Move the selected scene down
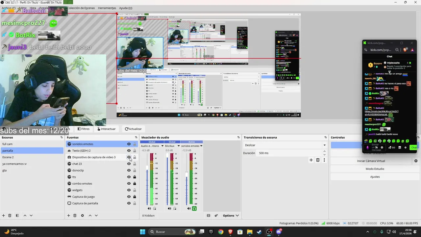The width and height of the screenshot is (421, 237). [x=31, y=216]
